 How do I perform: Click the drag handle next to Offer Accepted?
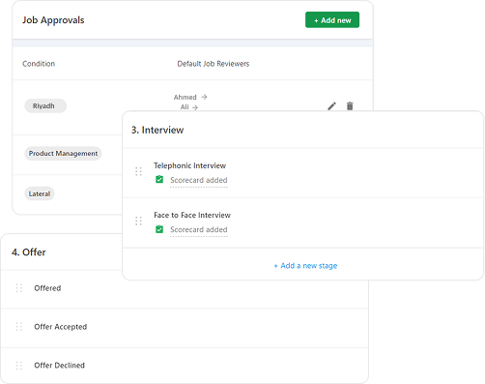(x=19, y=327)
